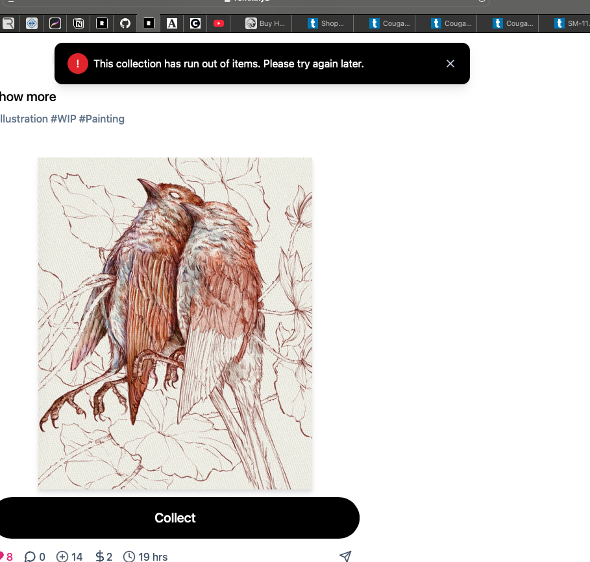Click the error message text about collection
The width and height of the screenshot is (590, 562).
point(228,64)
